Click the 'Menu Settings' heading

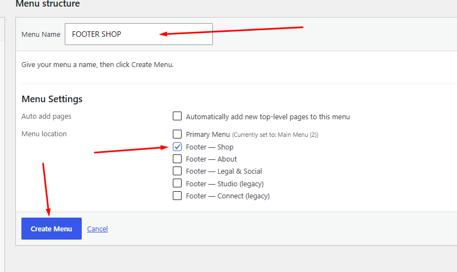pos(52,99)
